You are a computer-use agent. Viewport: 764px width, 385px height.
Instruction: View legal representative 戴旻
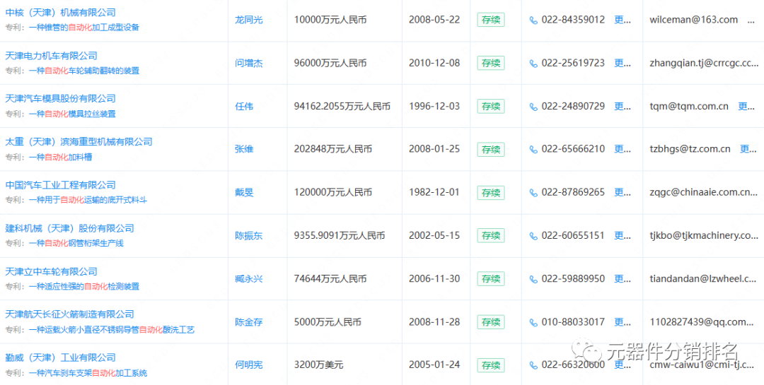point(244,193)
